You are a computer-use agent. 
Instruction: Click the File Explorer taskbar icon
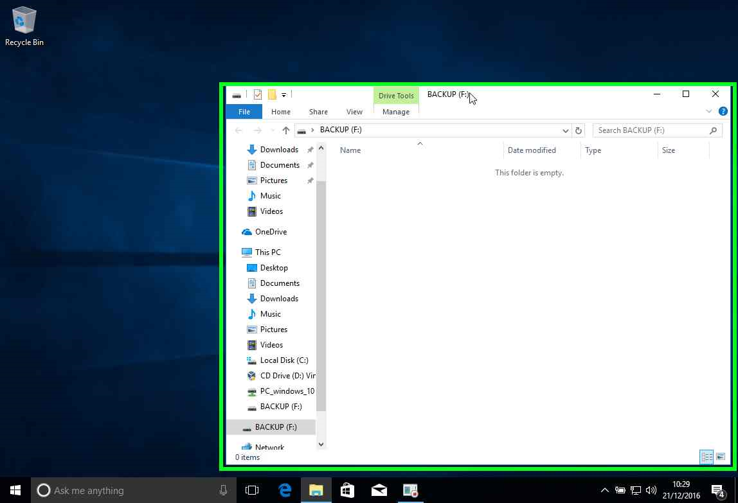tap(316, 490)
